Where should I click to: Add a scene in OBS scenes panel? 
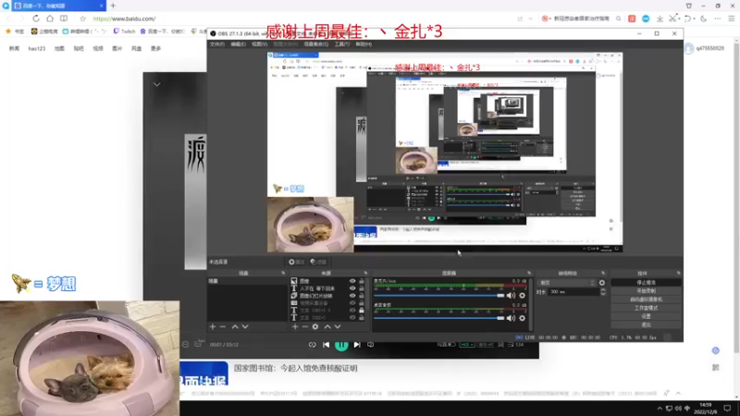click(x=213, y=326)
